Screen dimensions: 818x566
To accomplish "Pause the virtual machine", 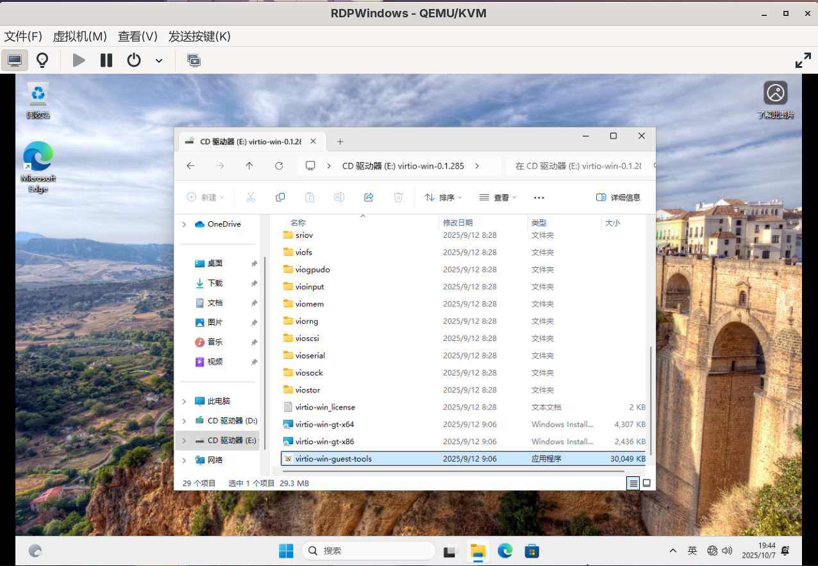I will (106, 60).
